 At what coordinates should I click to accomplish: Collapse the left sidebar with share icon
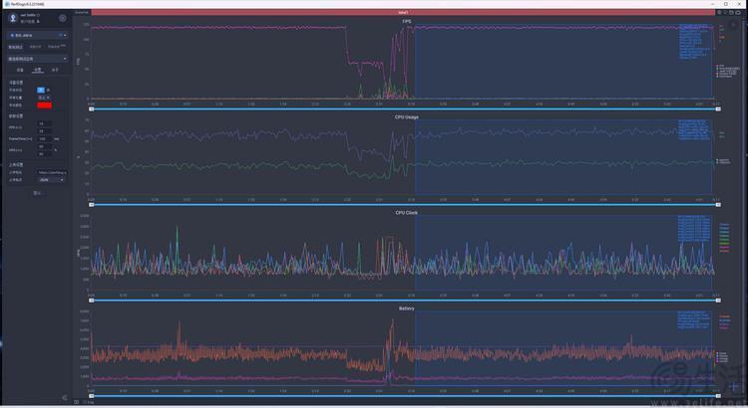pos(65,398)
